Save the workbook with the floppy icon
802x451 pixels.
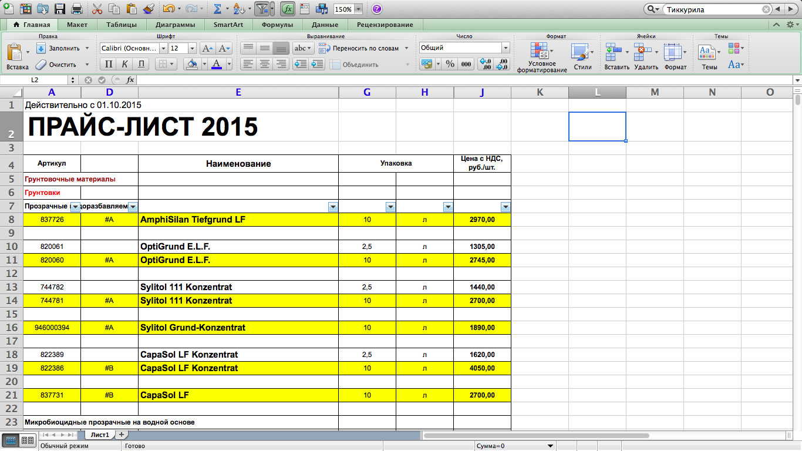point(59,9)
